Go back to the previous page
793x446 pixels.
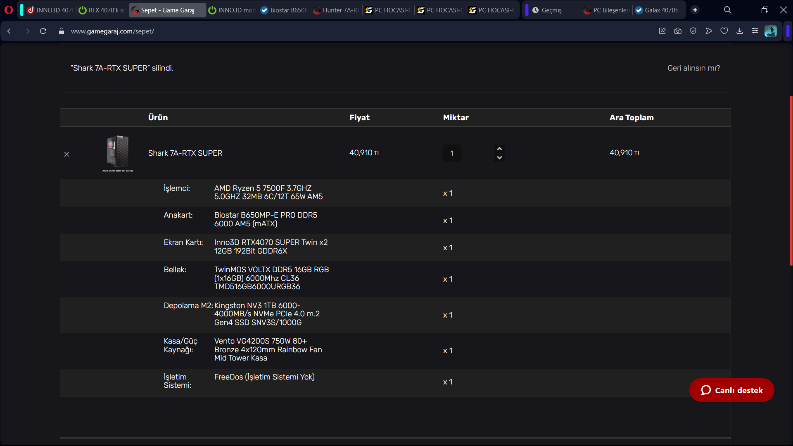pos(9,31)
